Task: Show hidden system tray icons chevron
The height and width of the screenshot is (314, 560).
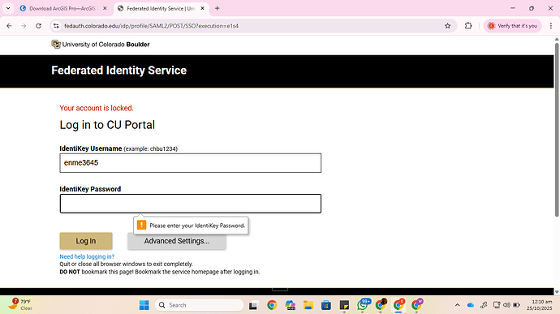Action: pyautogui.click(x=457, y=305)
